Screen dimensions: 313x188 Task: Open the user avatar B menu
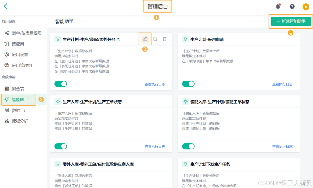coord(306,7)
